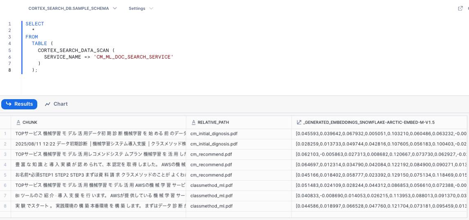Image resolution: width=469 pixels, height=220 pixels.
Task: Click TABLE keyword on editor line 4
Action: tap(39, 43)
